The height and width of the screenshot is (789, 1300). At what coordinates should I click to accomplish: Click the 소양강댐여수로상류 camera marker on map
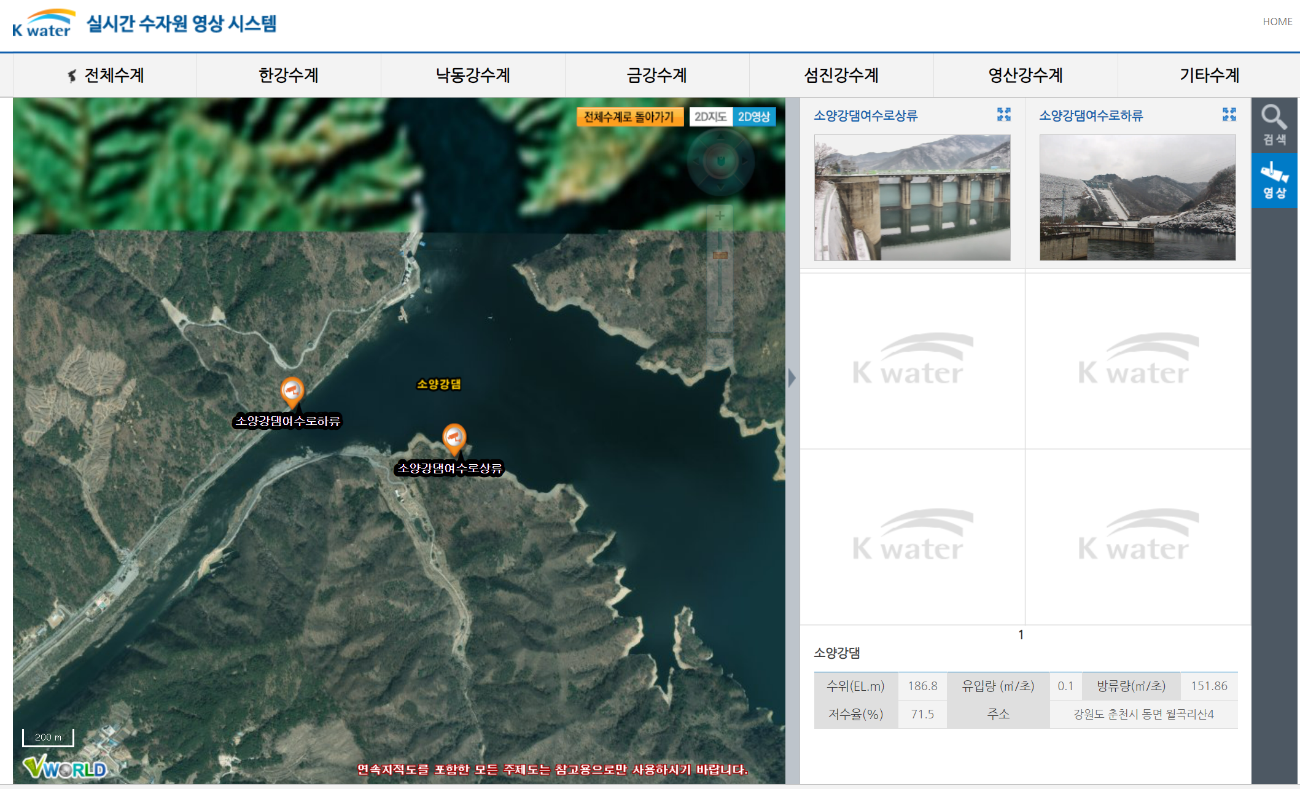[x=454, y=438]
